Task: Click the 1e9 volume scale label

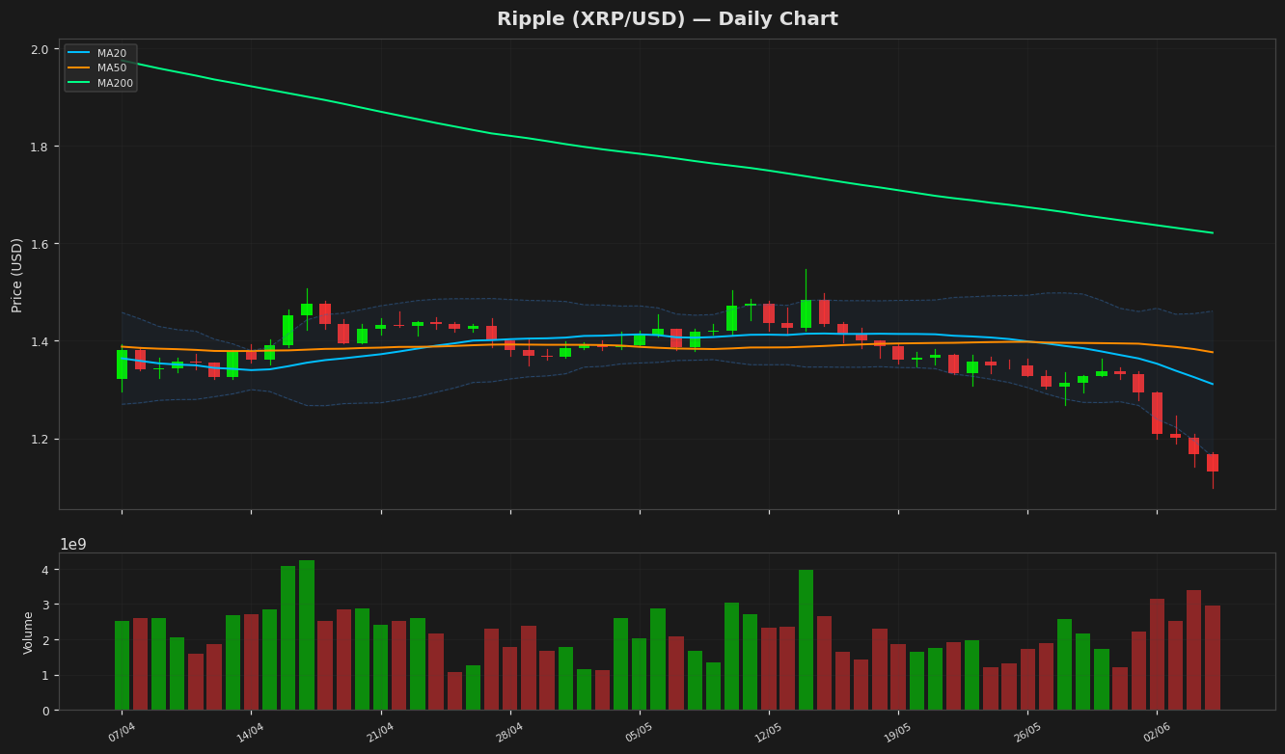Action: point(73,545)
